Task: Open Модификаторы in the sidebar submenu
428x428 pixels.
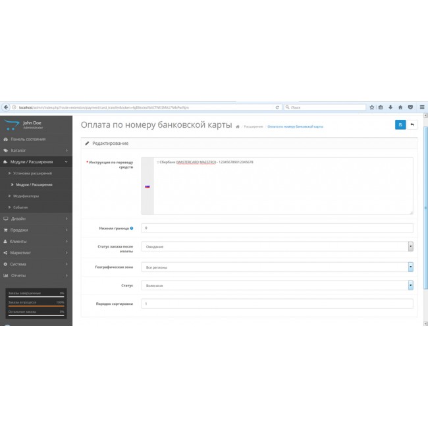Action: click(27, 196)
